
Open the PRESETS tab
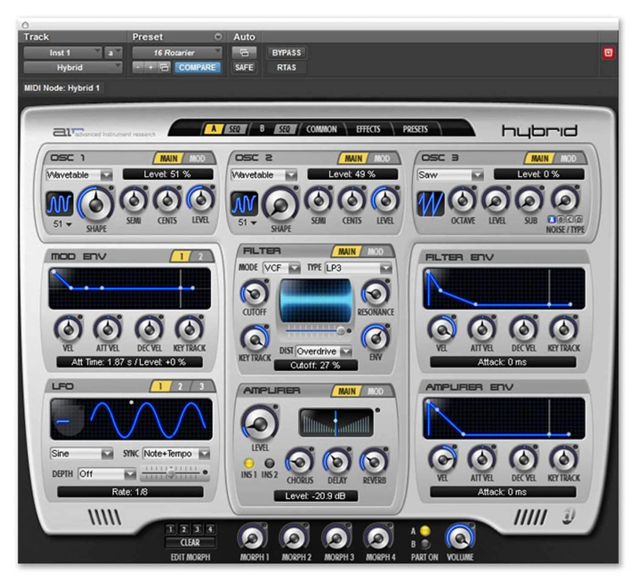coord(414,129)
